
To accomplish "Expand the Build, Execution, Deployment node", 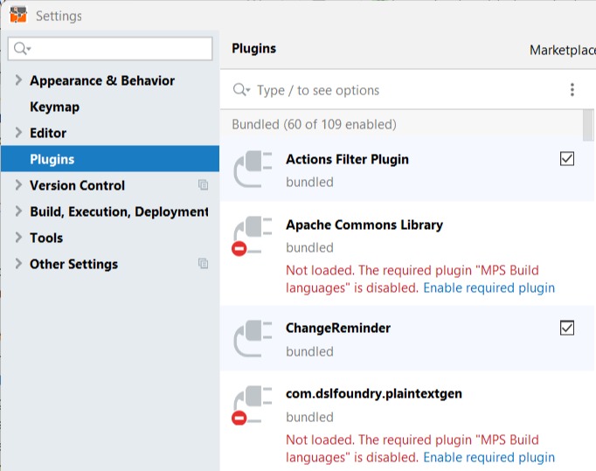I will (19, 211).
